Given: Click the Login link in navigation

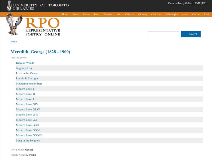Looking at the screenshot, I should [x=207, y=15].
